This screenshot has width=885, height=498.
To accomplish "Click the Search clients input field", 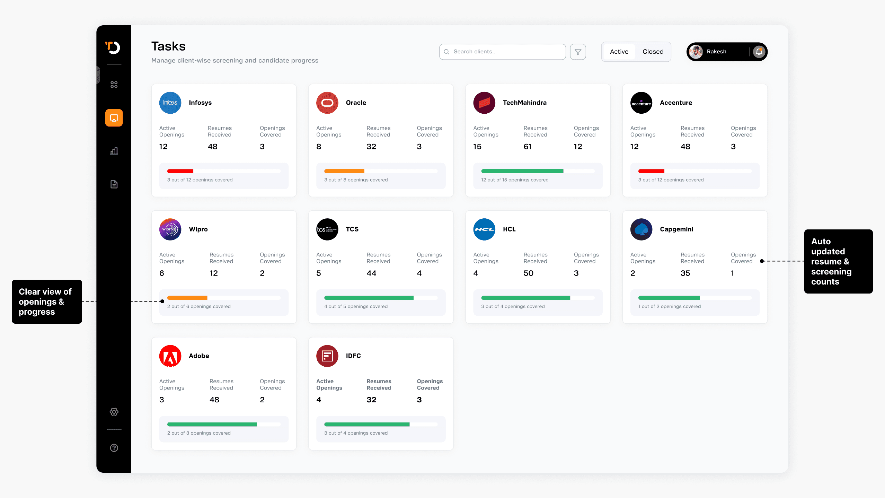I will (x=502, y=52).
